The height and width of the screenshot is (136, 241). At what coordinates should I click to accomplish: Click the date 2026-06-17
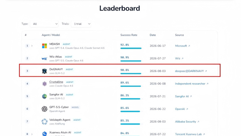pyautogui.click(x=158, y=46)
